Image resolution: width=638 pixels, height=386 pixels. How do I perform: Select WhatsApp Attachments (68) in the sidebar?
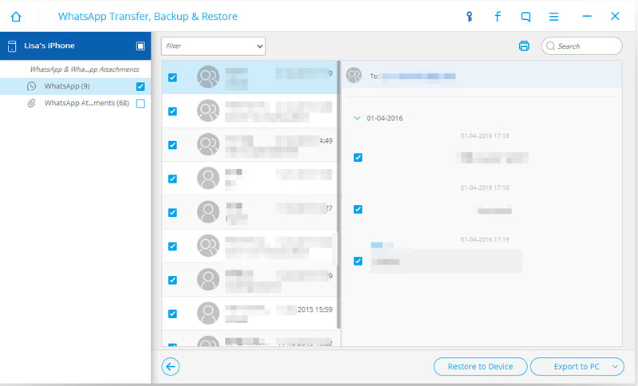(x=75, y=104)
